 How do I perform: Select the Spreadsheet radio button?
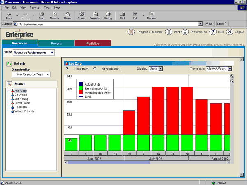(x=95, y=69)
